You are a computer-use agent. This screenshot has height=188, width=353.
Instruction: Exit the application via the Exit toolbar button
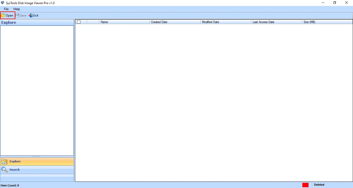[x=33, y=16]
